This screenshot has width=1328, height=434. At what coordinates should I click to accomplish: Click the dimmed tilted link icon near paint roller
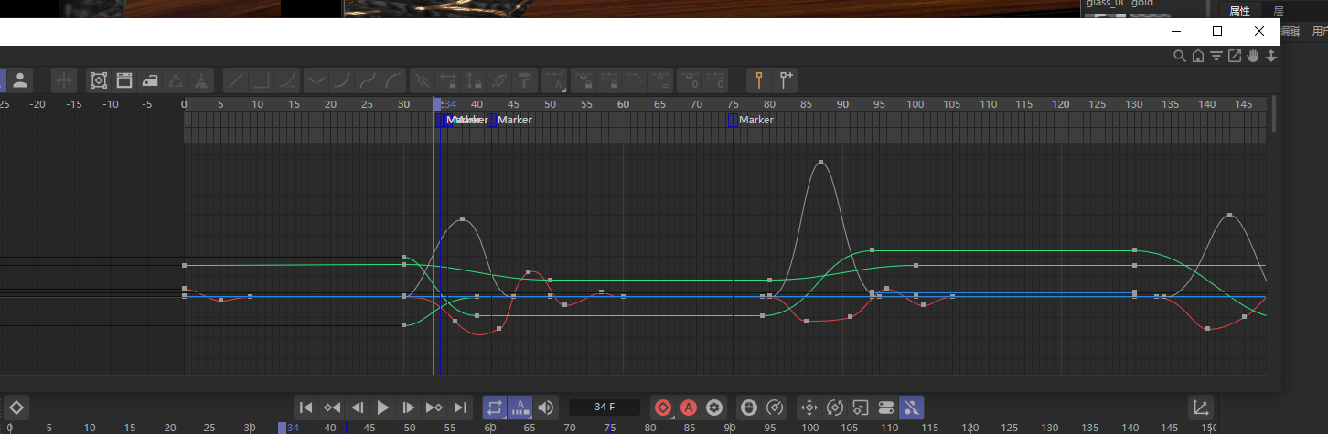click(499, 79)
